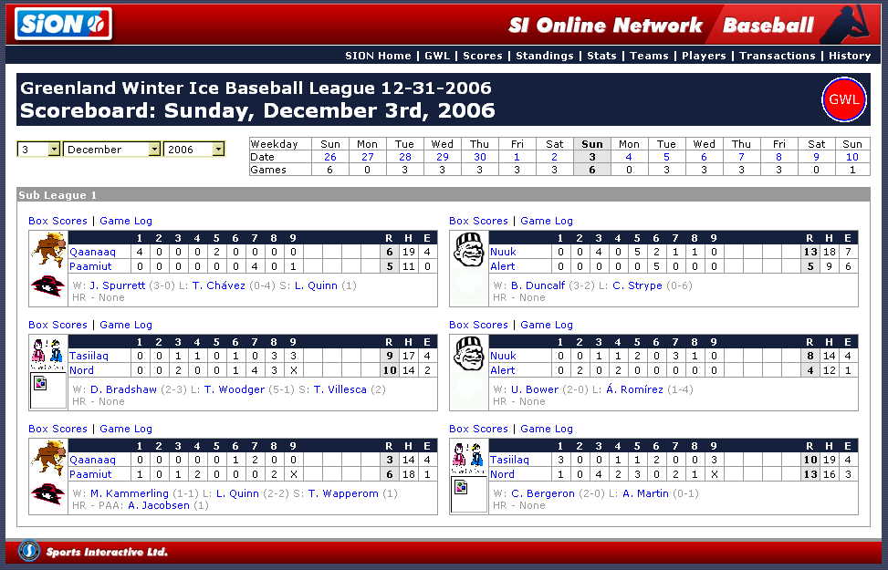Open Game Log for Nuuk 13, Alert 5
The height and width of the screenshot is (570, 888).
547,221
